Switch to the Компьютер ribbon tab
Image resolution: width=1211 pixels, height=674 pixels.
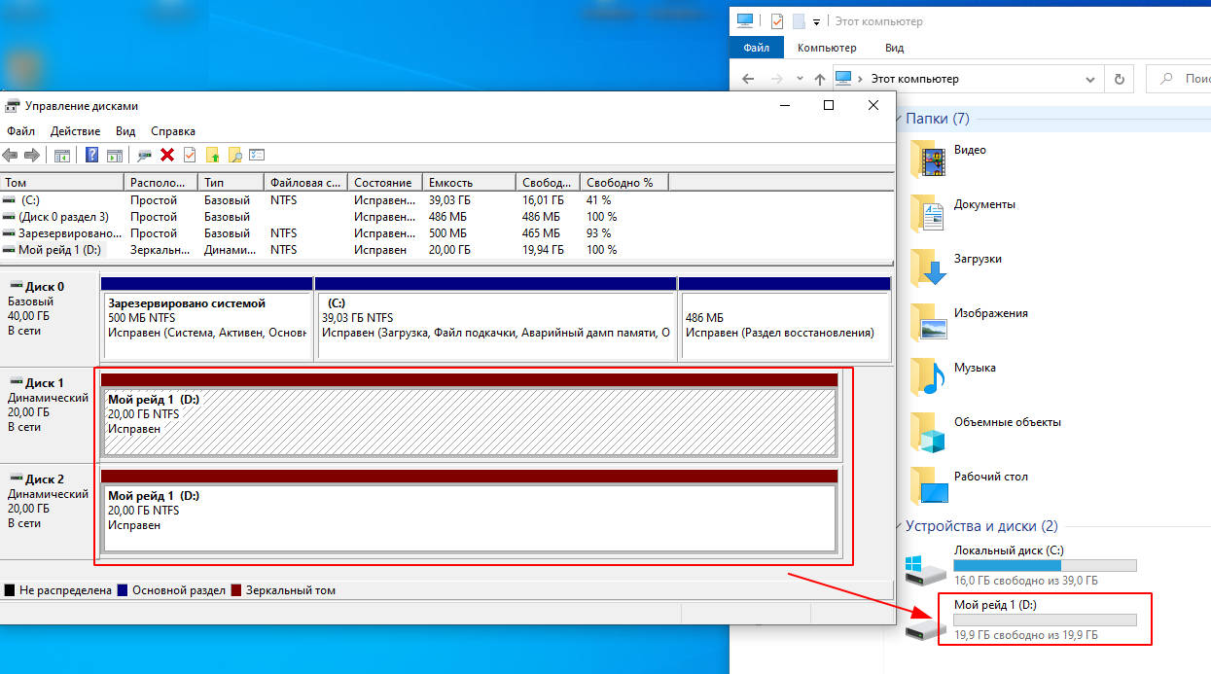click(826, 48)
